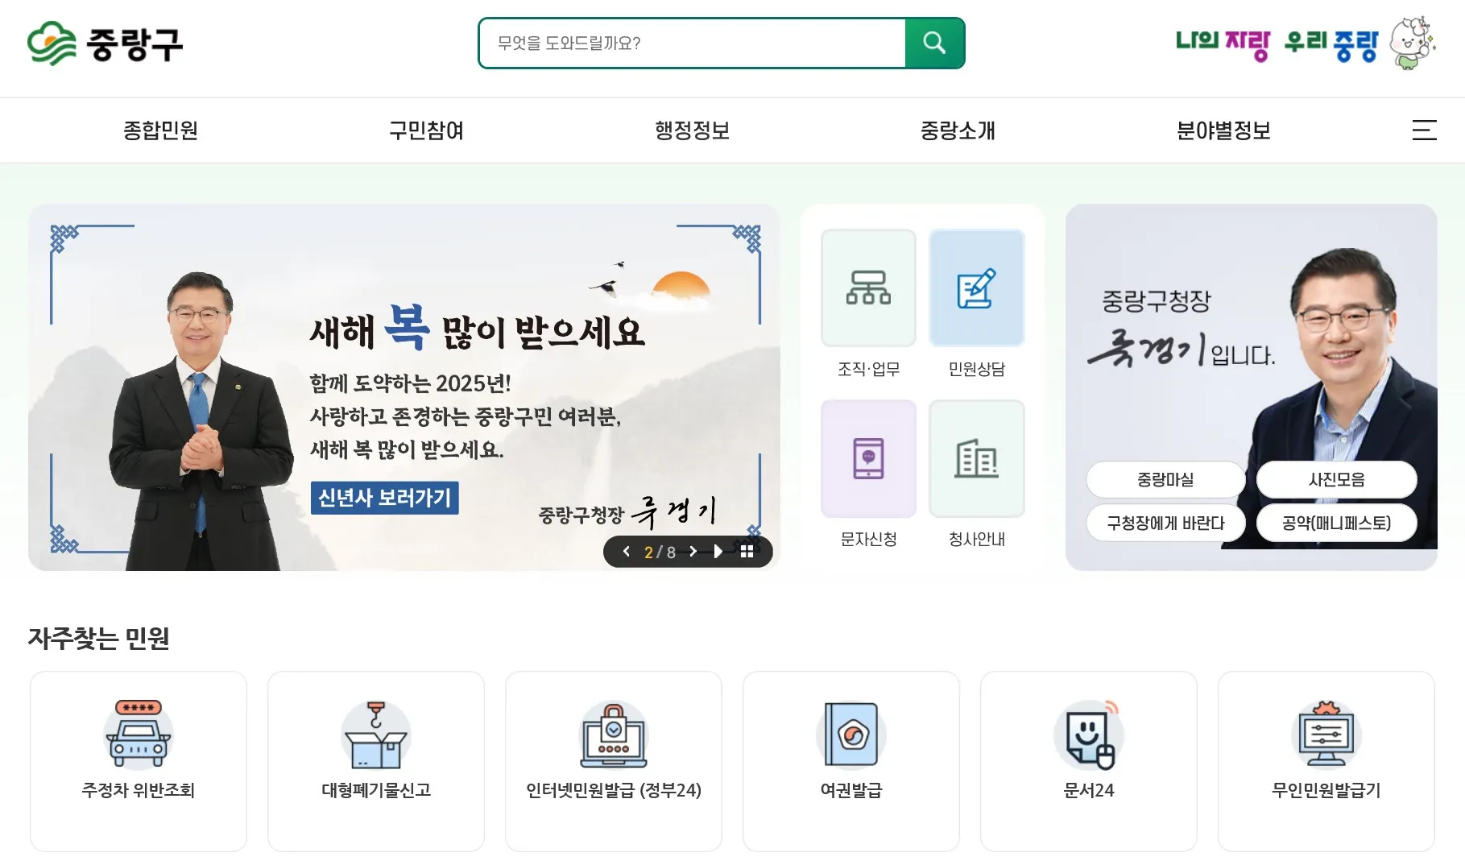Screen dimensions: 1465x865
Task: Select the 여권발급 passport icon
Action: click(850, 734)
